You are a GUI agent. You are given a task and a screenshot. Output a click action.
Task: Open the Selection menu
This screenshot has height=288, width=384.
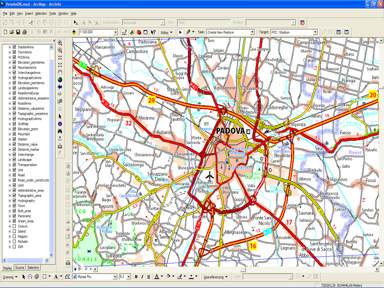point(41,13)
